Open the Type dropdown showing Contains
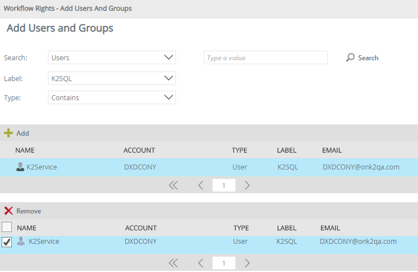The height and width of the screenshot is (272, 418). pyautogui.click(x=112, y=97)
